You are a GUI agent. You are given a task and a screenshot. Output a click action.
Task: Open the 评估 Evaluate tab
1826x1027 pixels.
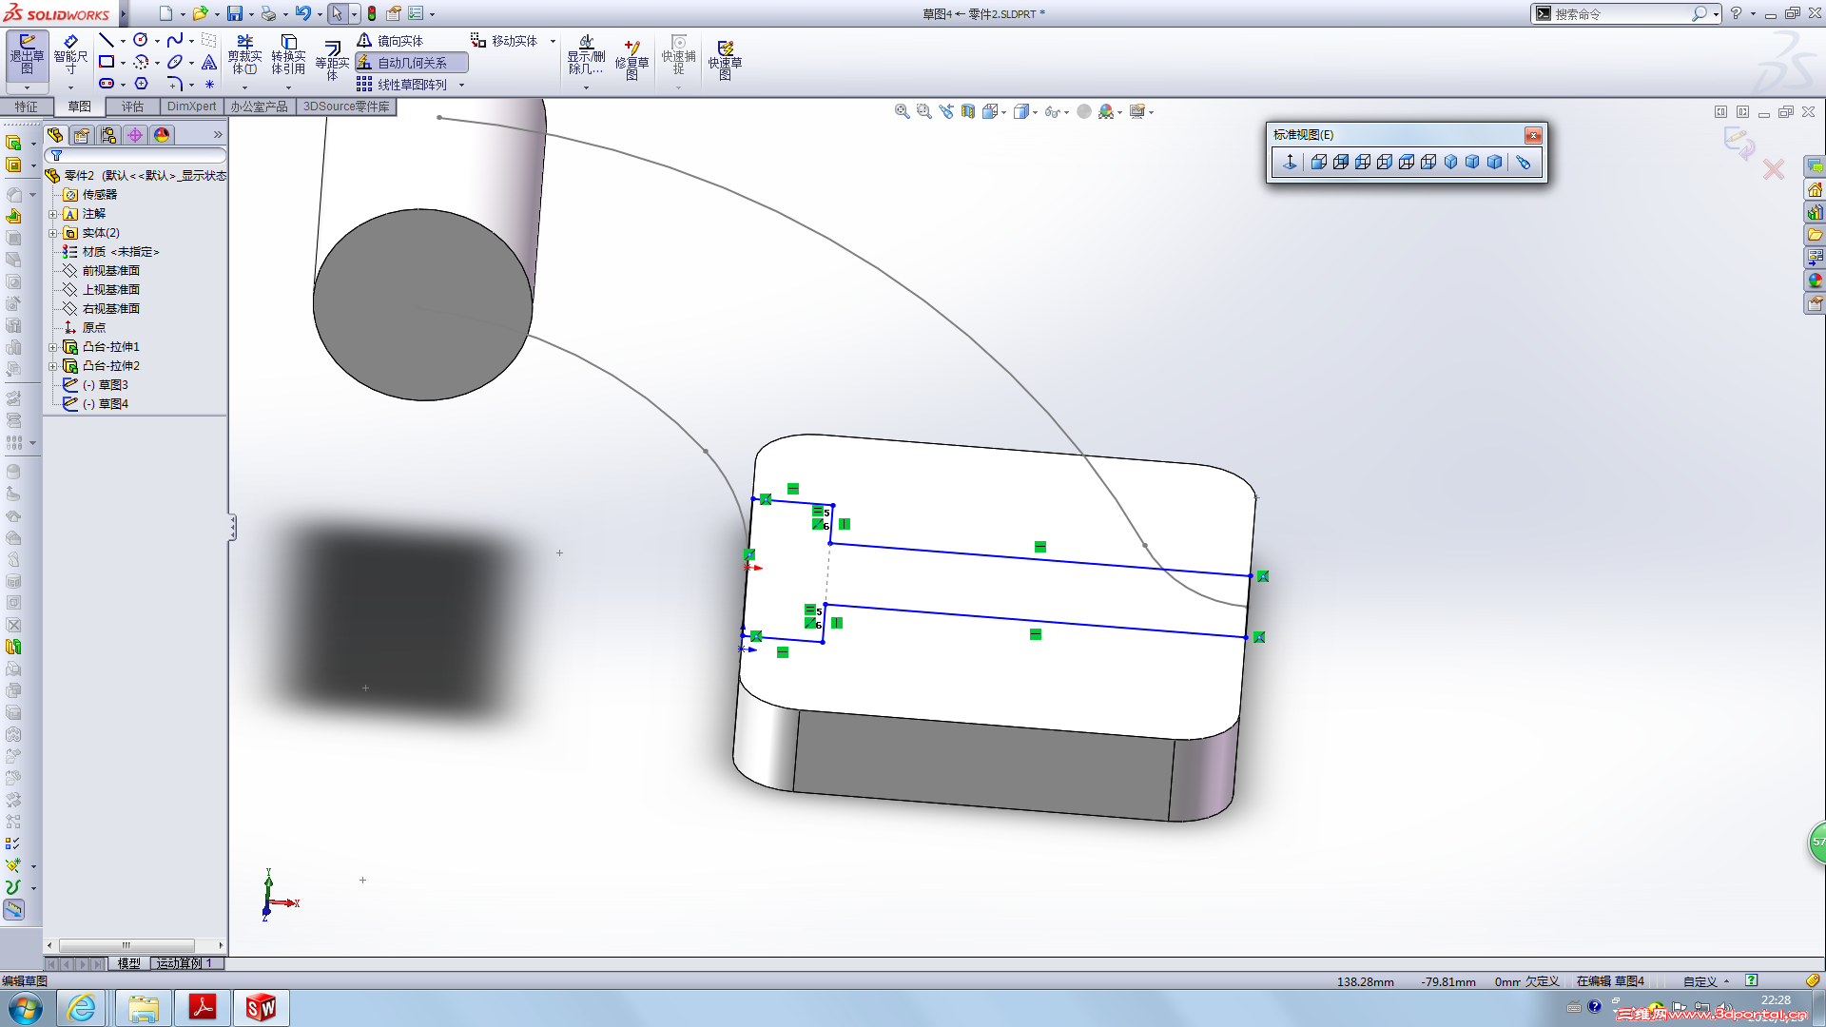132,107
